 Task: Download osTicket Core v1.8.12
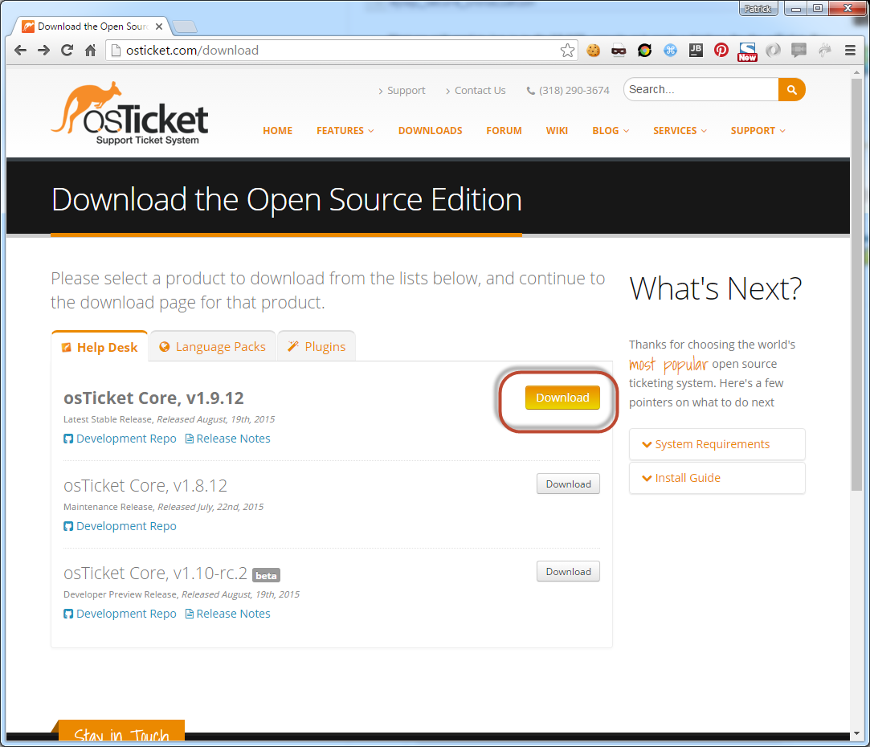[568, 484]
